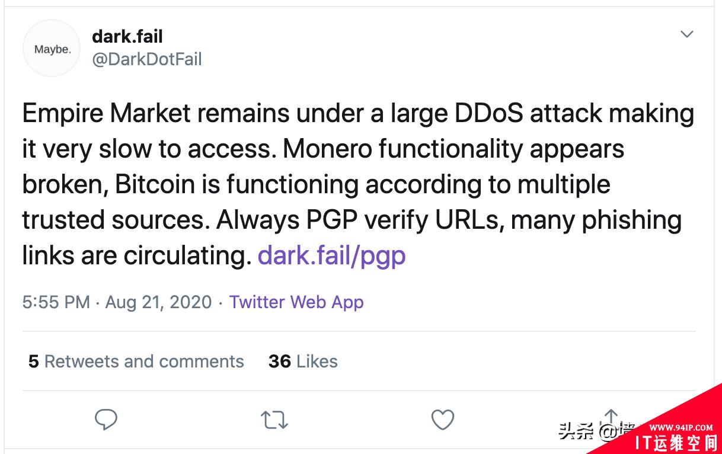The height and width of the screenshot is (454, 722).
Task: Click the 5:55 PM timestamp
Action: click(x=56, y=302)
